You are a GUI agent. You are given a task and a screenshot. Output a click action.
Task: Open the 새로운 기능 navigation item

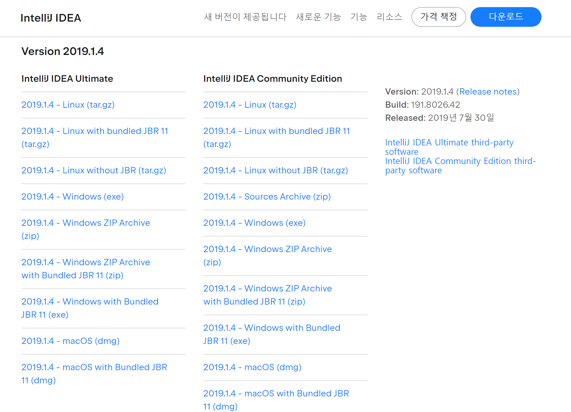pyautogui.click(x=318, y=17)
